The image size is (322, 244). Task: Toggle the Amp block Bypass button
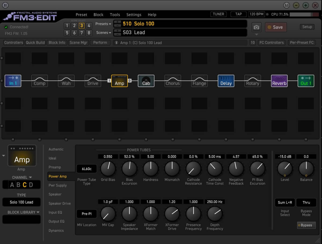point(306,225)
